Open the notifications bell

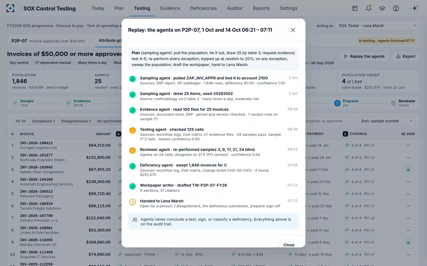(x=369, y=8)
